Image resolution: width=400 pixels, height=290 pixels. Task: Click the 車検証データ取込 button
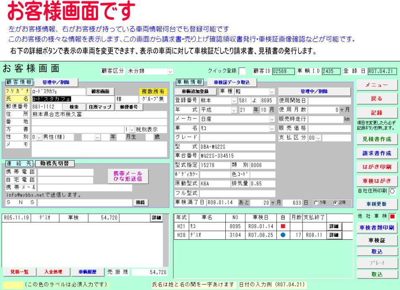231,83
